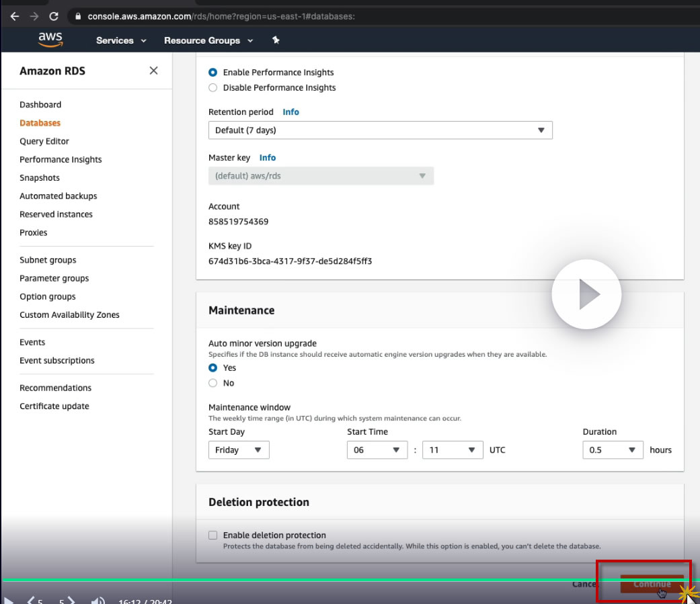
Task: Open Master key dropdown
Action: 321,176
